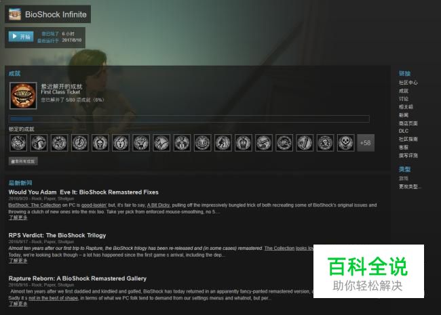Click the 锁定的成就 locked achievements label
This screenshot has height=315, width=441.
(22, 129)
